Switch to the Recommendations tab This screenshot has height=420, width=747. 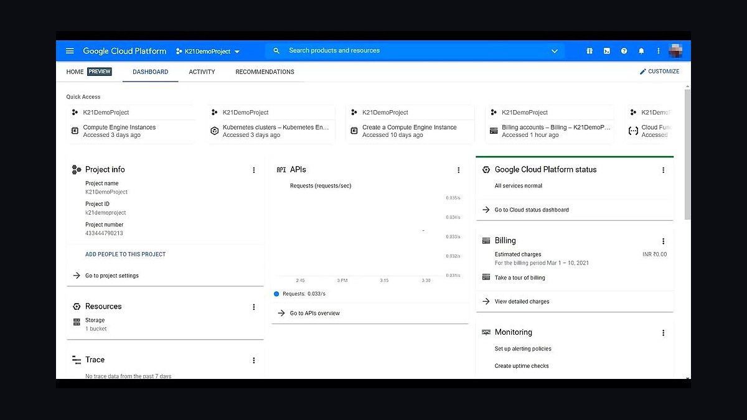265,72
